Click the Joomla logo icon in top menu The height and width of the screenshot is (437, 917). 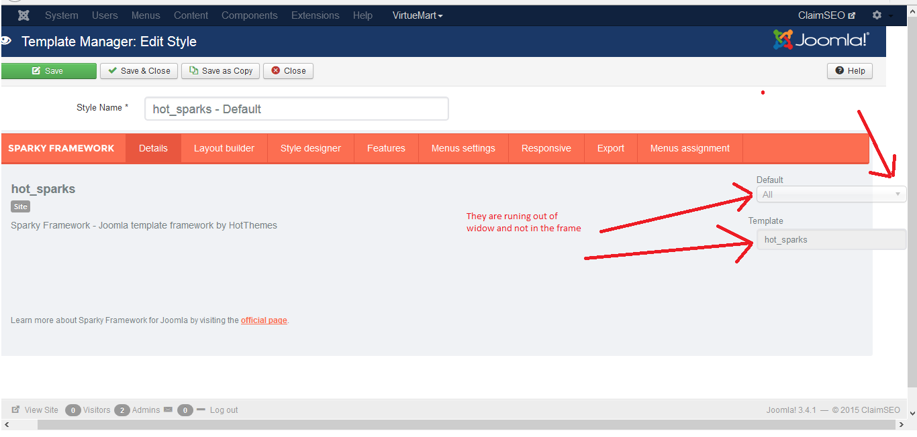[23, 15]
